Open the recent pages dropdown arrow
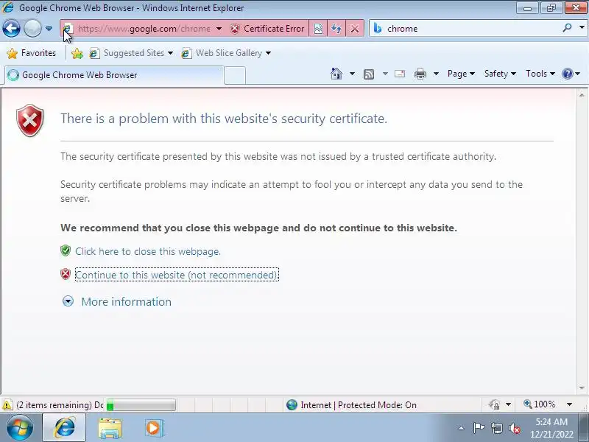Screen dimensions: 589x442 pos(49,29)
